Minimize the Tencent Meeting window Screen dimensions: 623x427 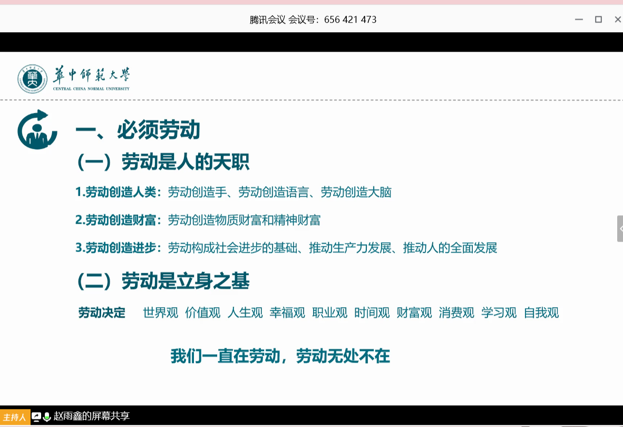579,20
